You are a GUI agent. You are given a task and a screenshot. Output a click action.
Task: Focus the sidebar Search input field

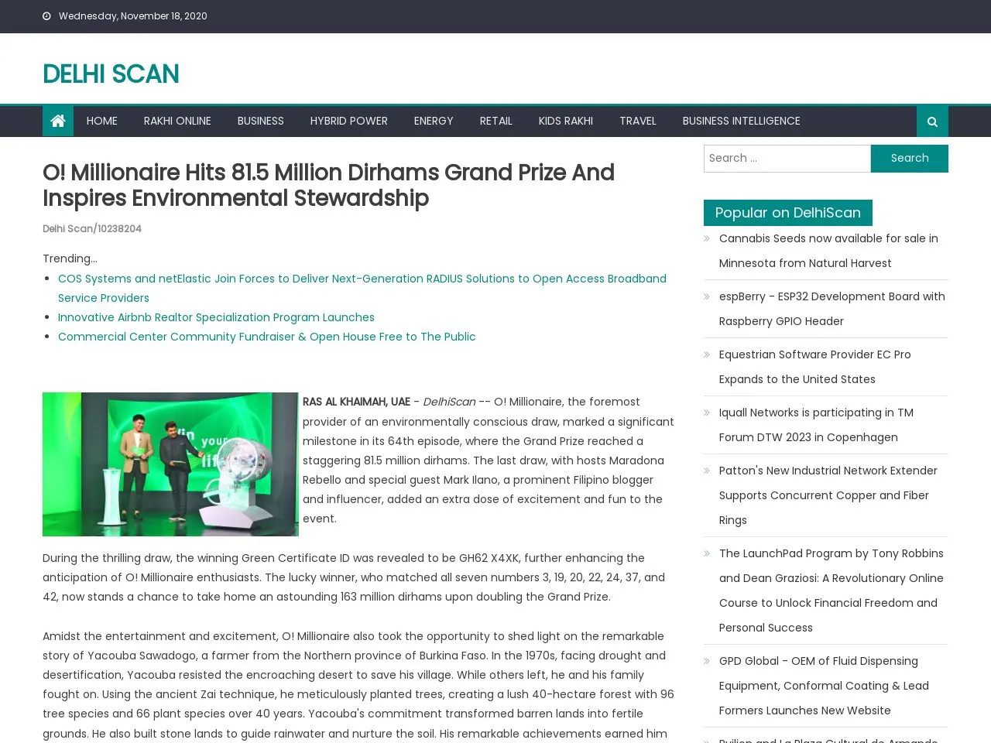787,158
